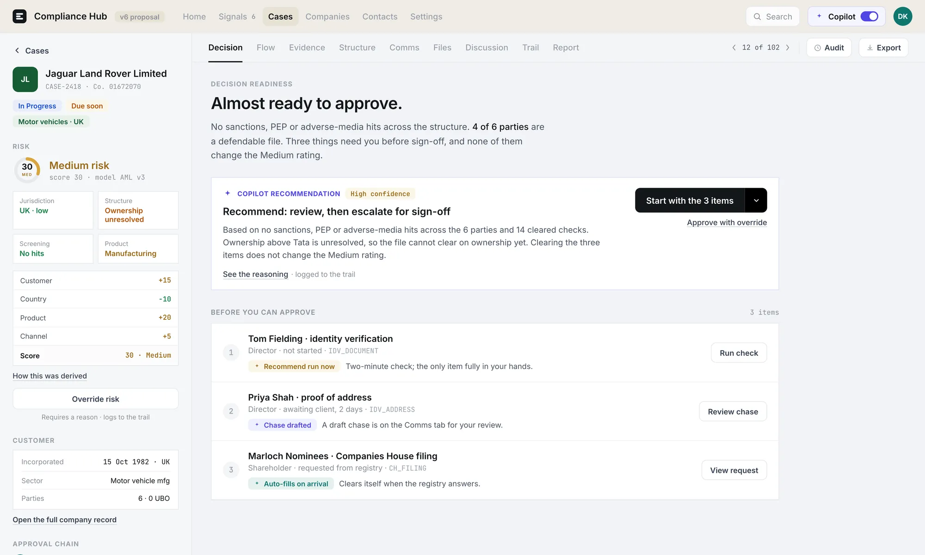
Task: Click Approve with override link
Action: (727, 223)
